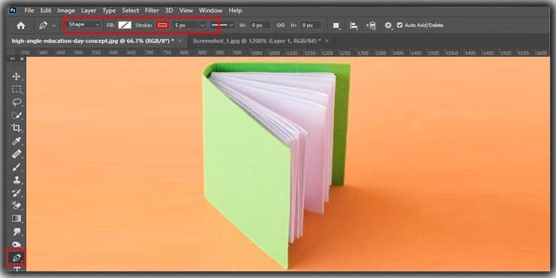Select the Rectangular Marquee tool
Image resolution: width=556 pixels, height=278 pixels.
point(17,89)
